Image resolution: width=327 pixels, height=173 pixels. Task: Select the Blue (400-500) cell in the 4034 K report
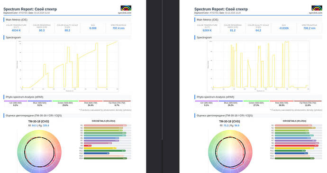point(40,104)
